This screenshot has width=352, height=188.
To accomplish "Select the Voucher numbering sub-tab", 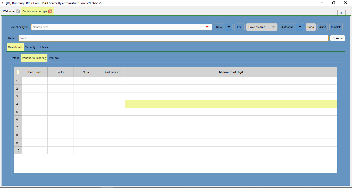I will point(34,58).
